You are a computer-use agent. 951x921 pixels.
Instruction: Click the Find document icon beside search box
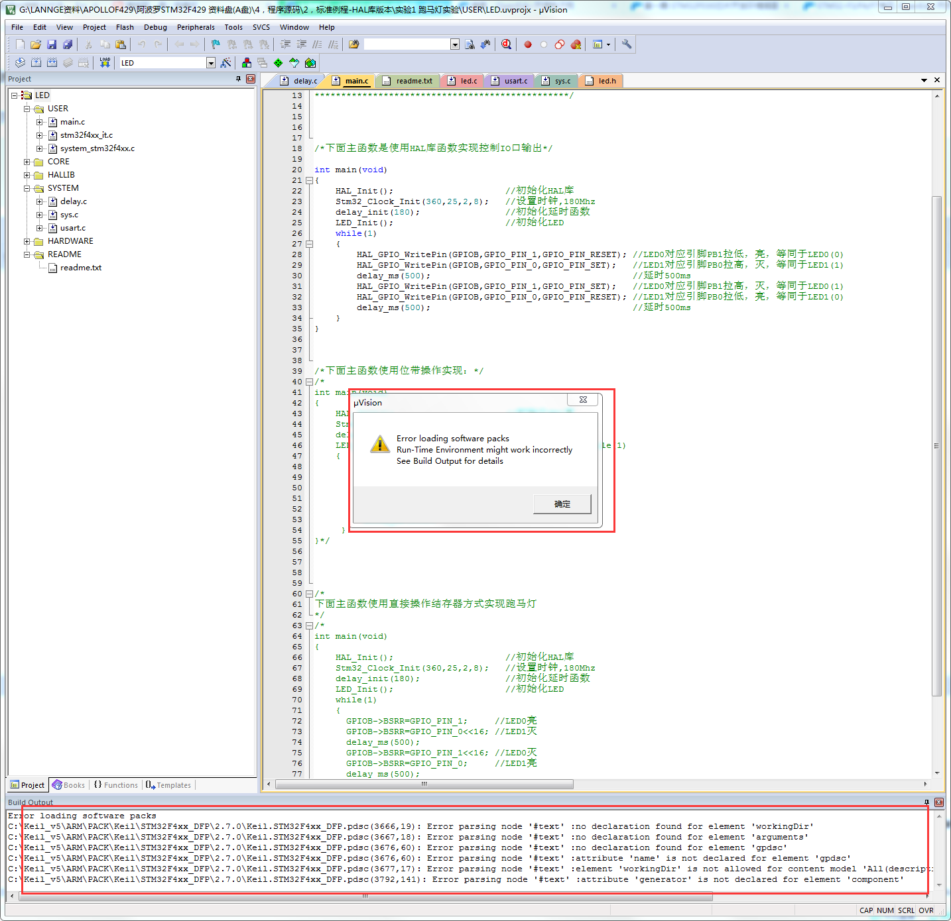click(x=470, y=44)
